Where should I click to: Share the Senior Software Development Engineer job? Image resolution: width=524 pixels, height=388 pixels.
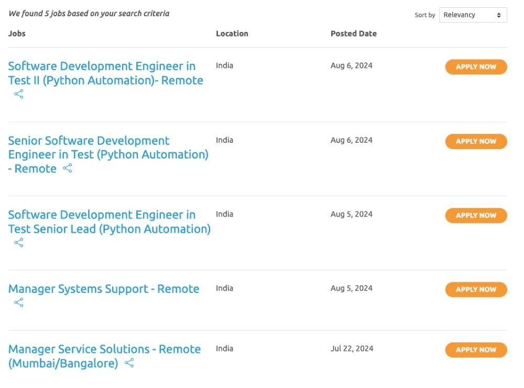(68, 168)
